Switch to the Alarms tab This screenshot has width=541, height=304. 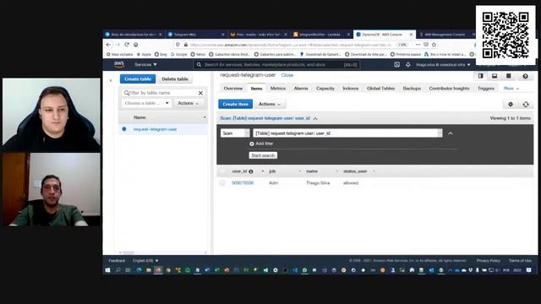click(301, 89)
